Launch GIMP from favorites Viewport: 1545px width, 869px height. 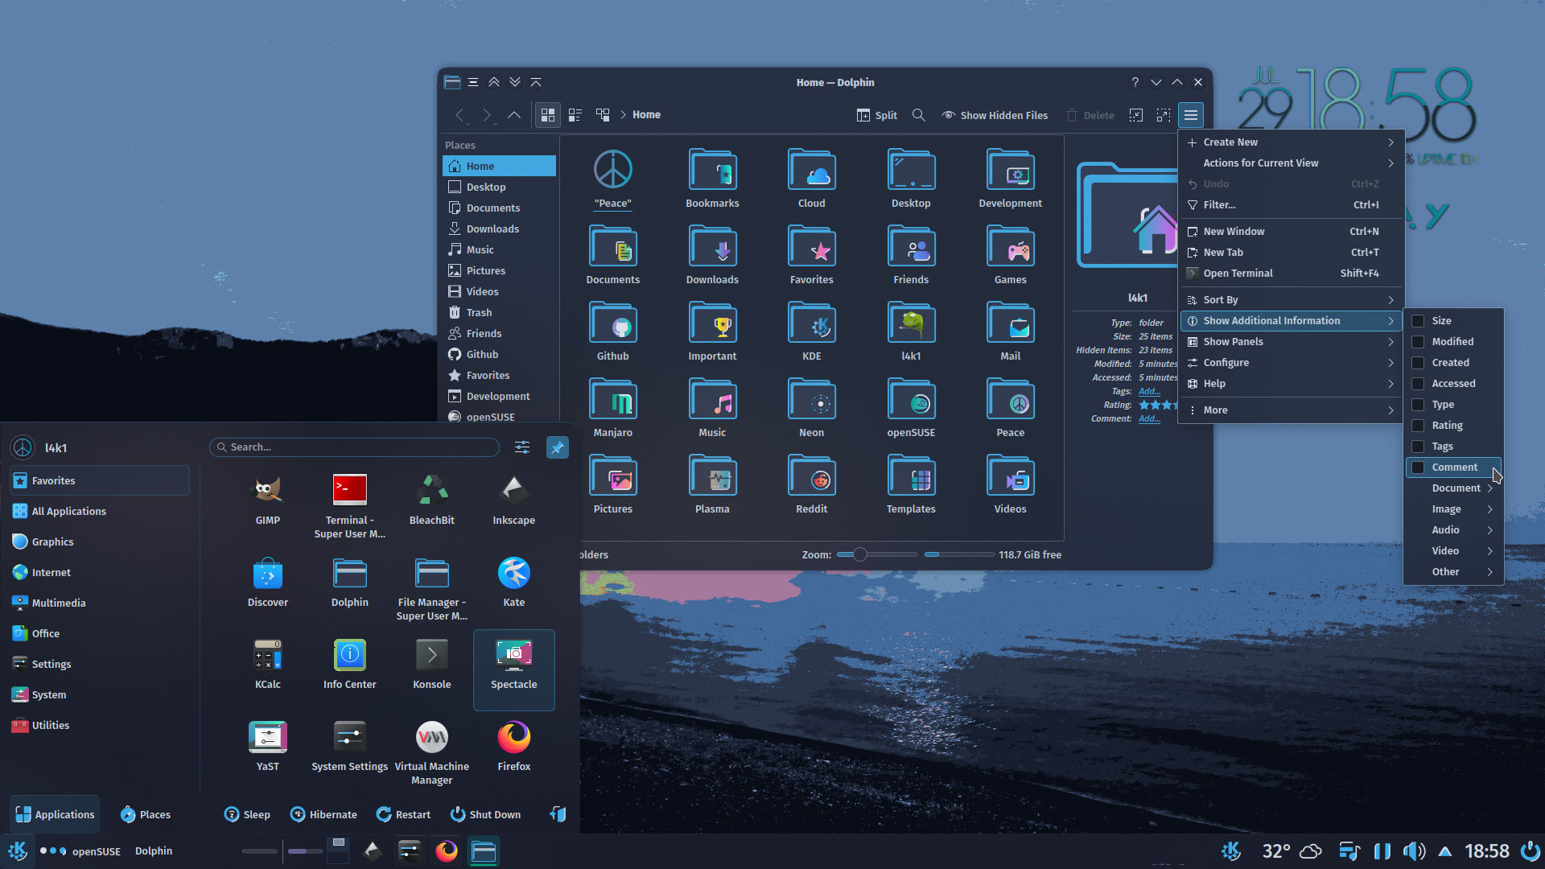[x=268, y=500]
